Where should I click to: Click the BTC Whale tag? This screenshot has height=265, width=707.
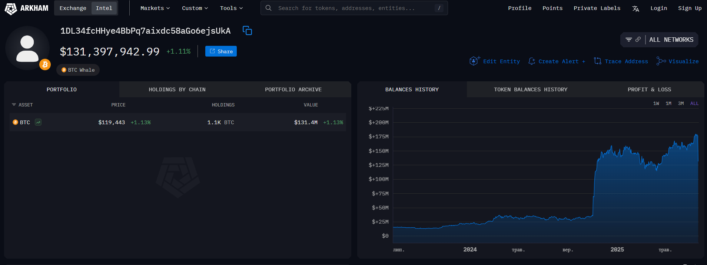[78, 70]
